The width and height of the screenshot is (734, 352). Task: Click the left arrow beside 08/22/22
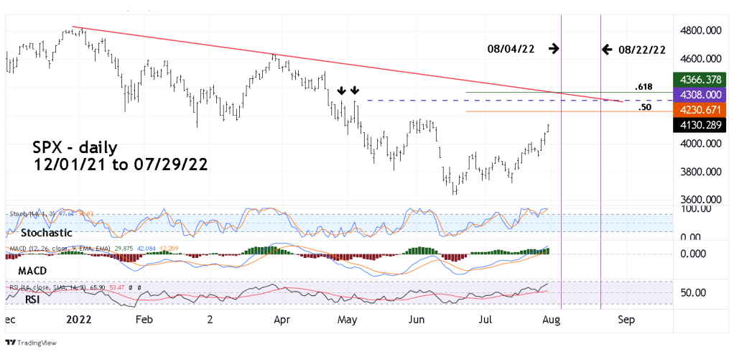[607, 49]
